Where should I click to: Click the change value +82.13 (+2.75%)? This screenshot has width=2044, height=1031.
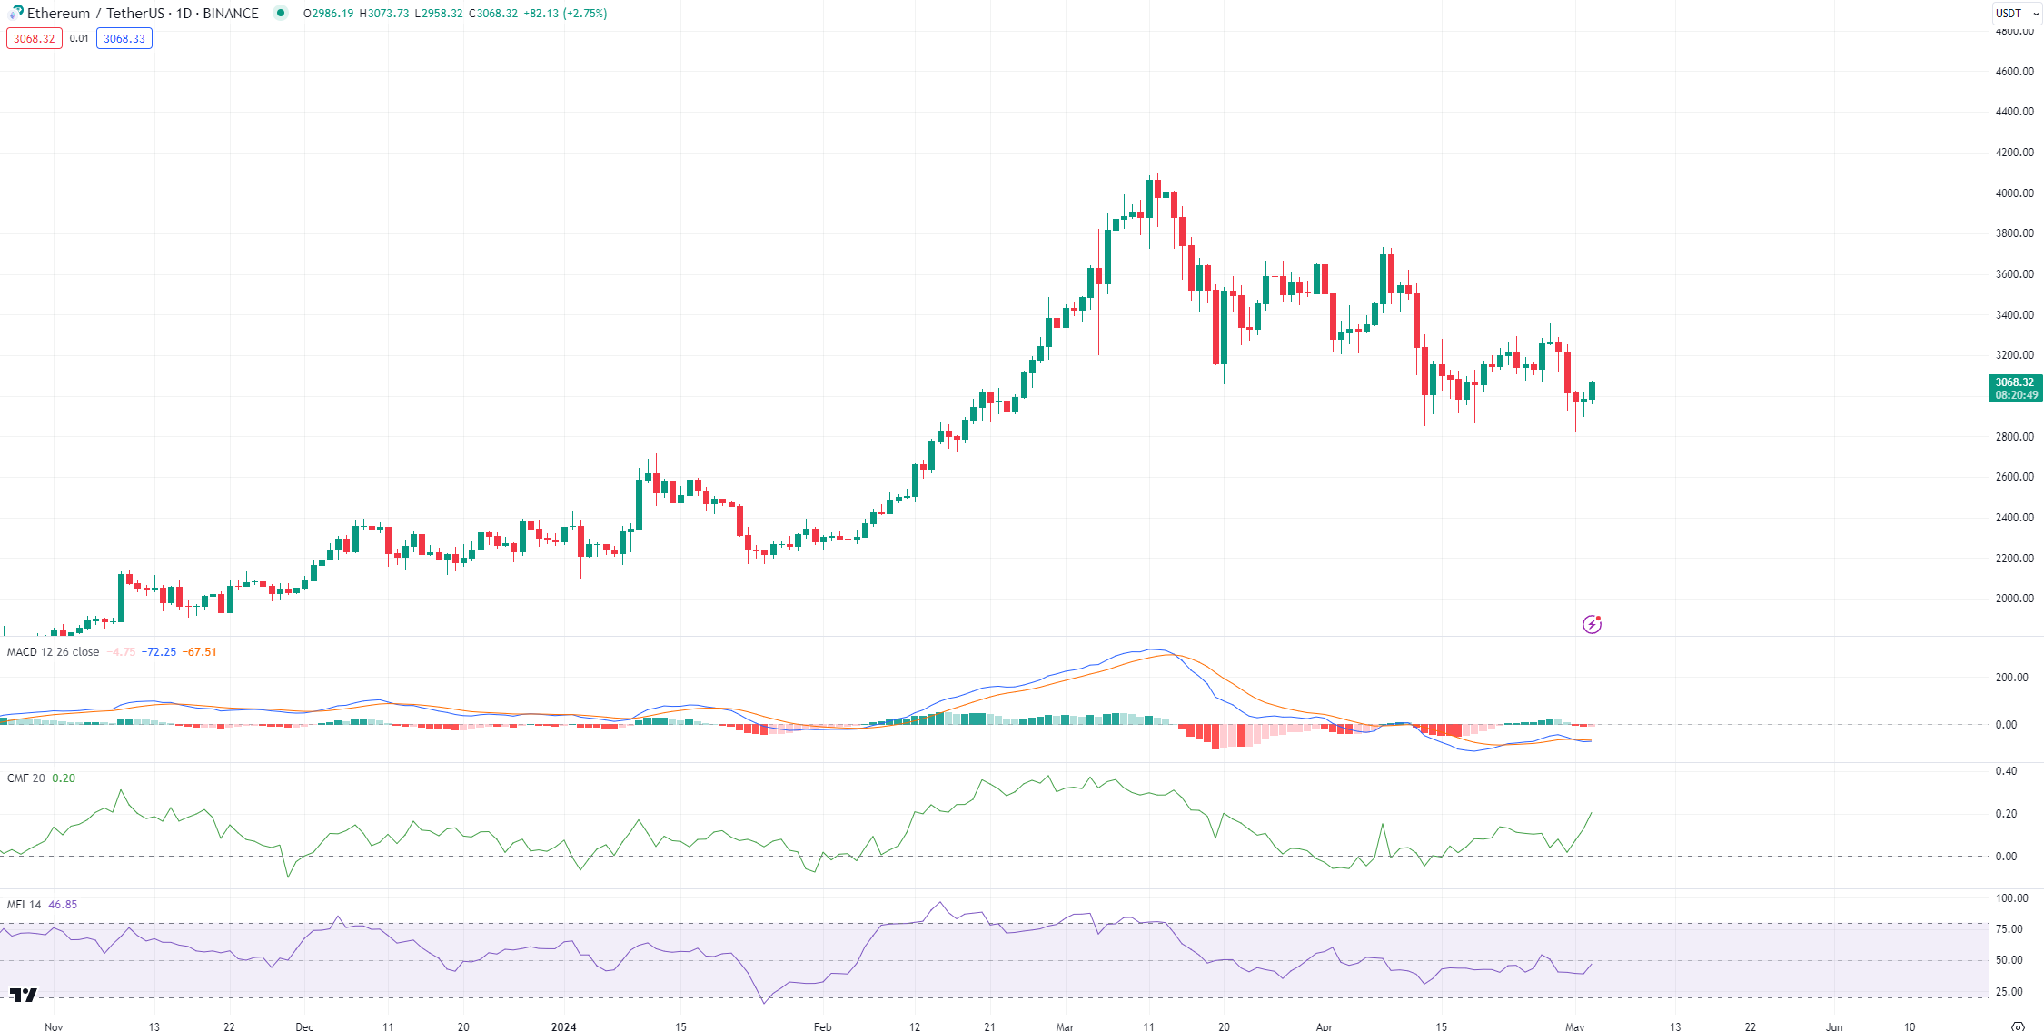565,13
